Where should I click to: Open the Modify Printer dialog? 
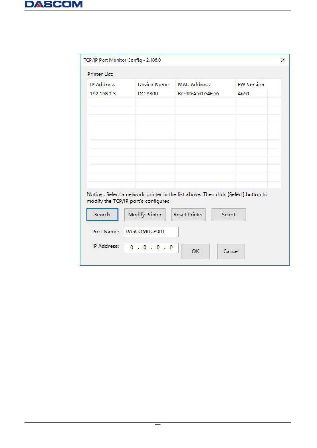[145, 215]
